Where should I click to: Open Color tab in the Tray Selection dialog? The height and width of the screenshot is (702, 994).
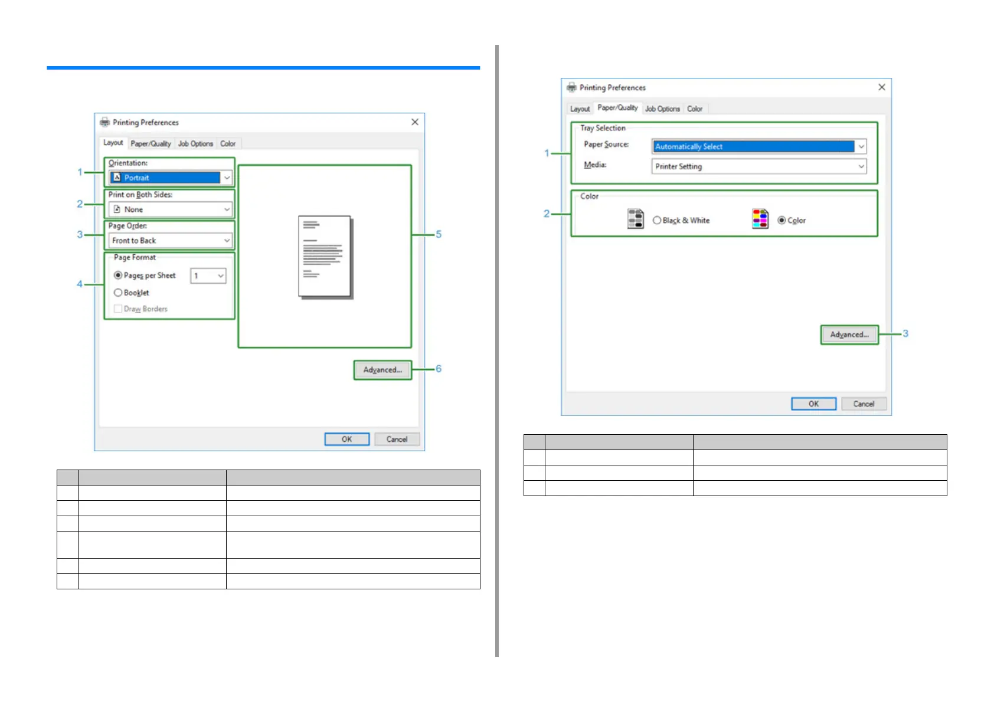coord(695,109)
